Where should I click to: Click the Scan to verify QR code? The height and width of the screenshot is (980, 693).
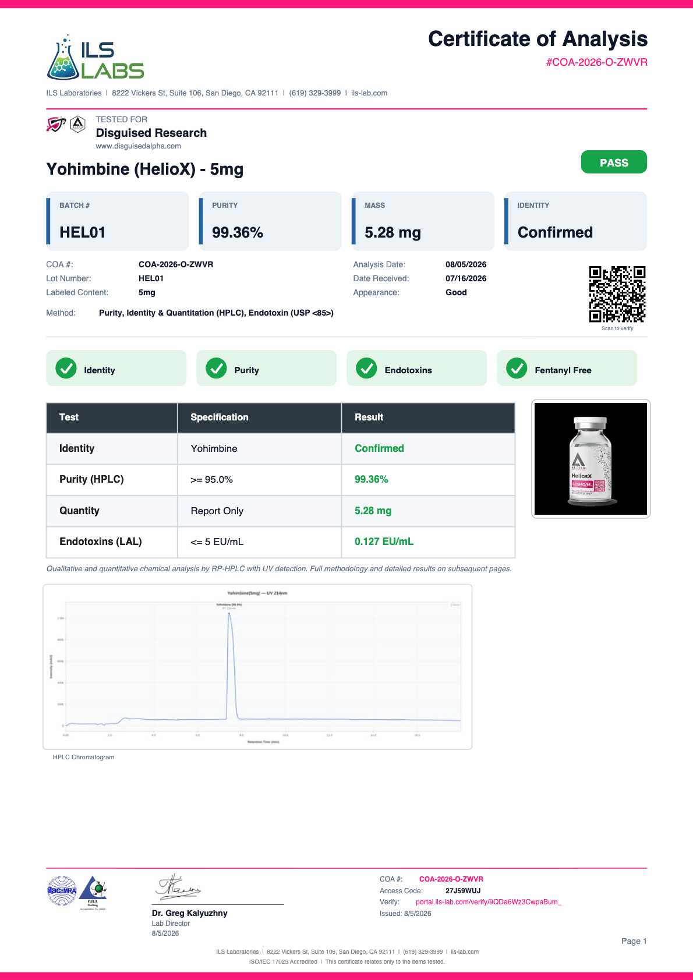(x=617, y=294)
